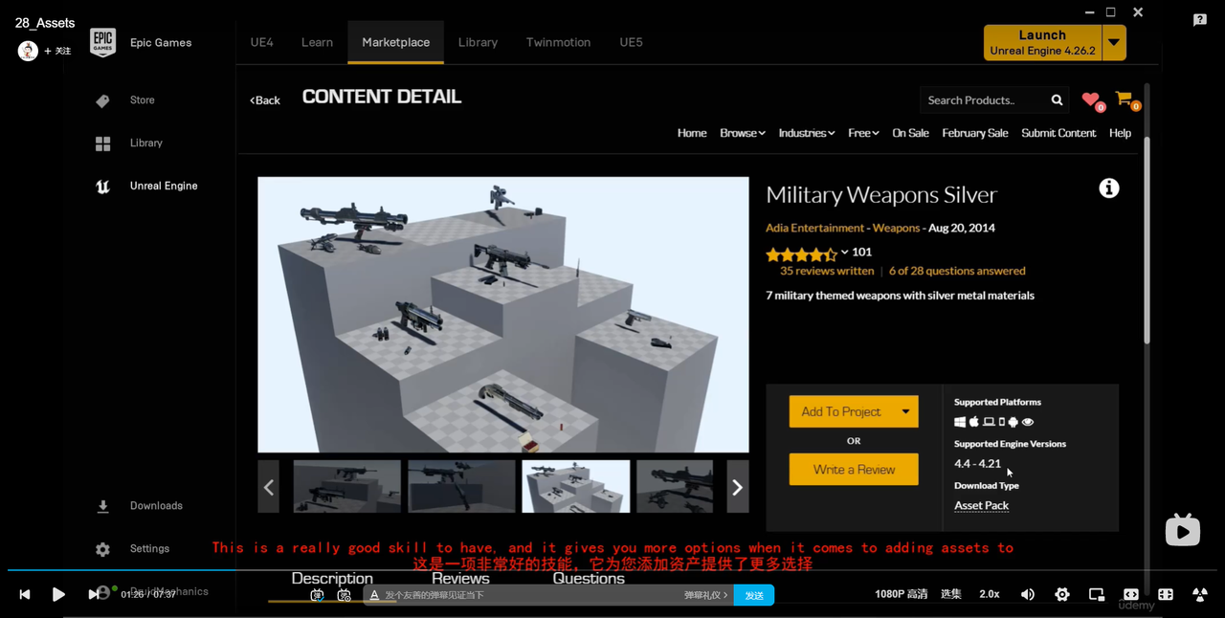Play the video

tap(58, 594)
